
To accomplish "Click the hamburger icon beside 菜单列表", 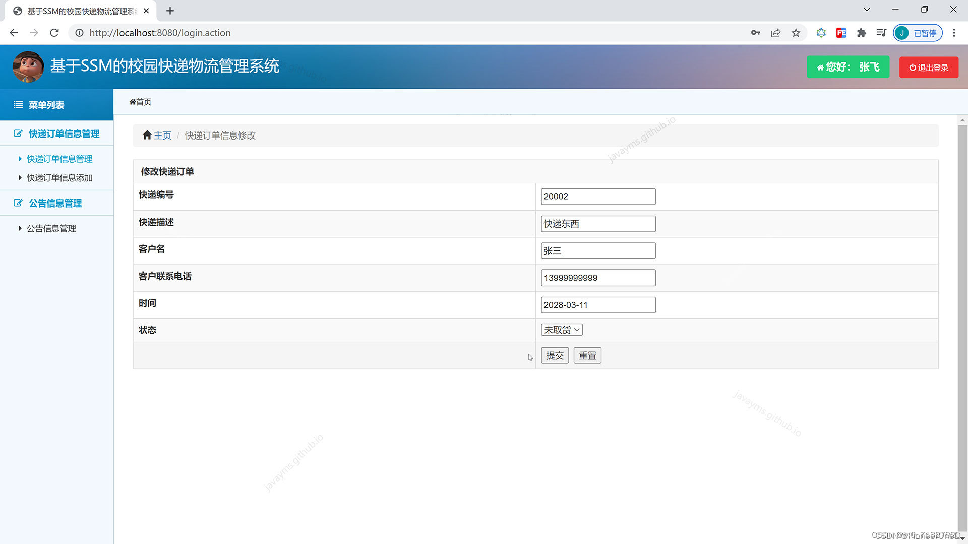I will click(18, 105).
